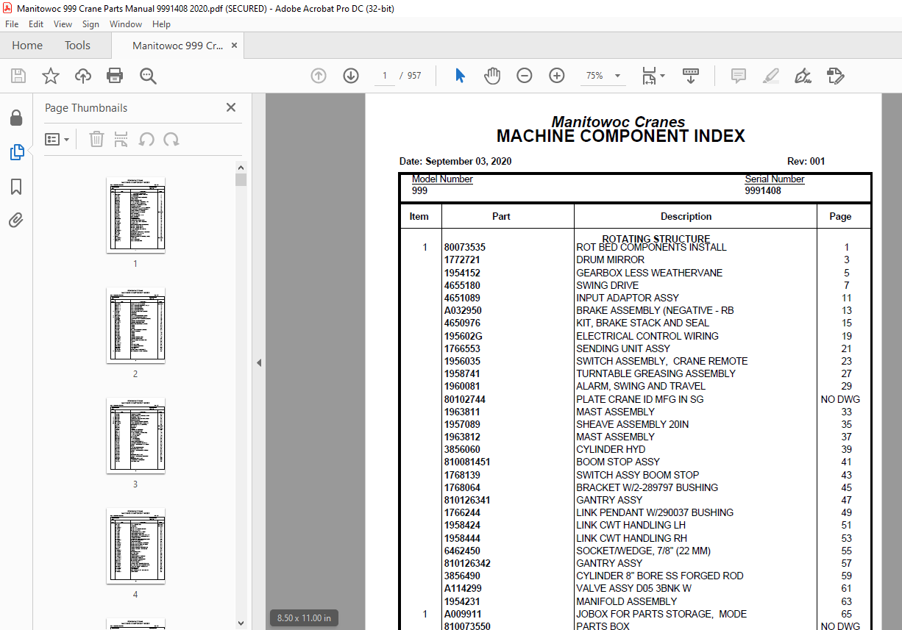Add a bookmark star to this file
902x630 pixels.
click(x=51, y=76)
